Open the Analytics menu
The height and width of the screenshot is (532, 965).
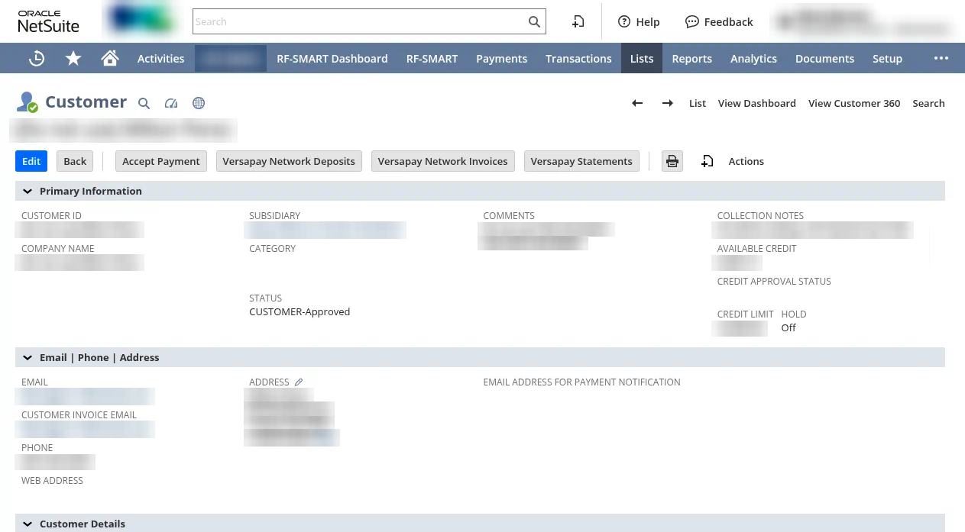tap(753, 58)
